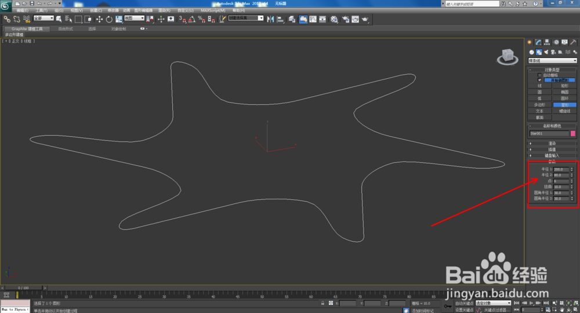Select the Link tool in the main toolbar
Image resolution: width=580 pixels, height=313 pixels.
7,19
